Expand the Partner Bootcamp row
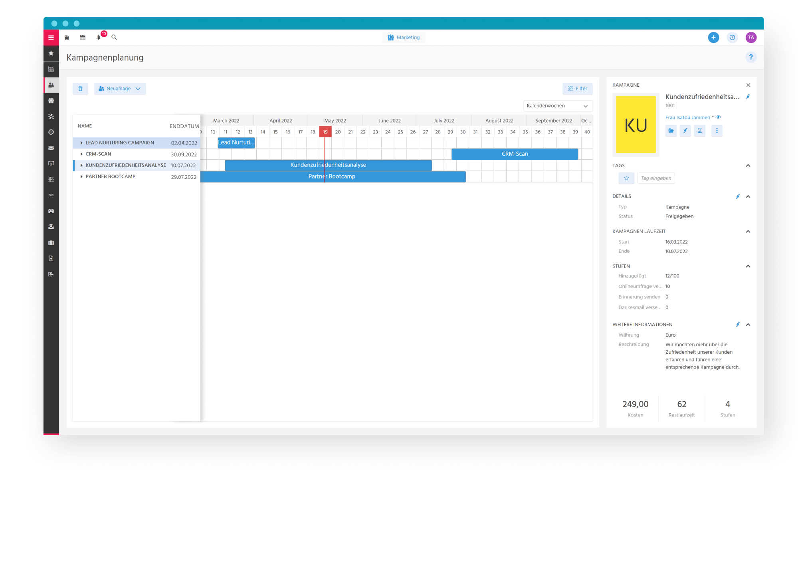 (81, 176)
